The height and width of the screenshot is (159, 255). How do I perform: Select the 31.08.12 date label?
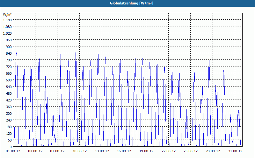point(235,151)
